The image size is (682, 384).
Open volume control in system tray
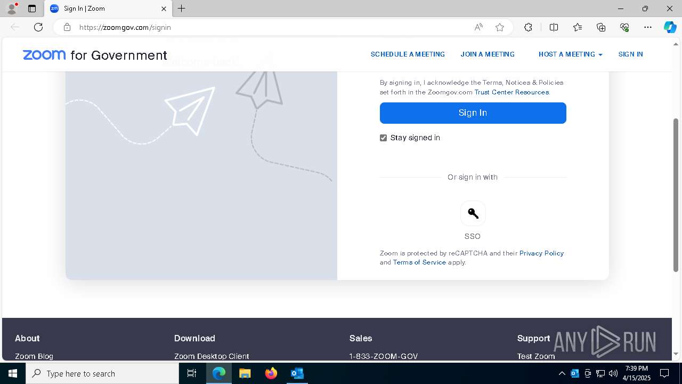coord(613,373)
